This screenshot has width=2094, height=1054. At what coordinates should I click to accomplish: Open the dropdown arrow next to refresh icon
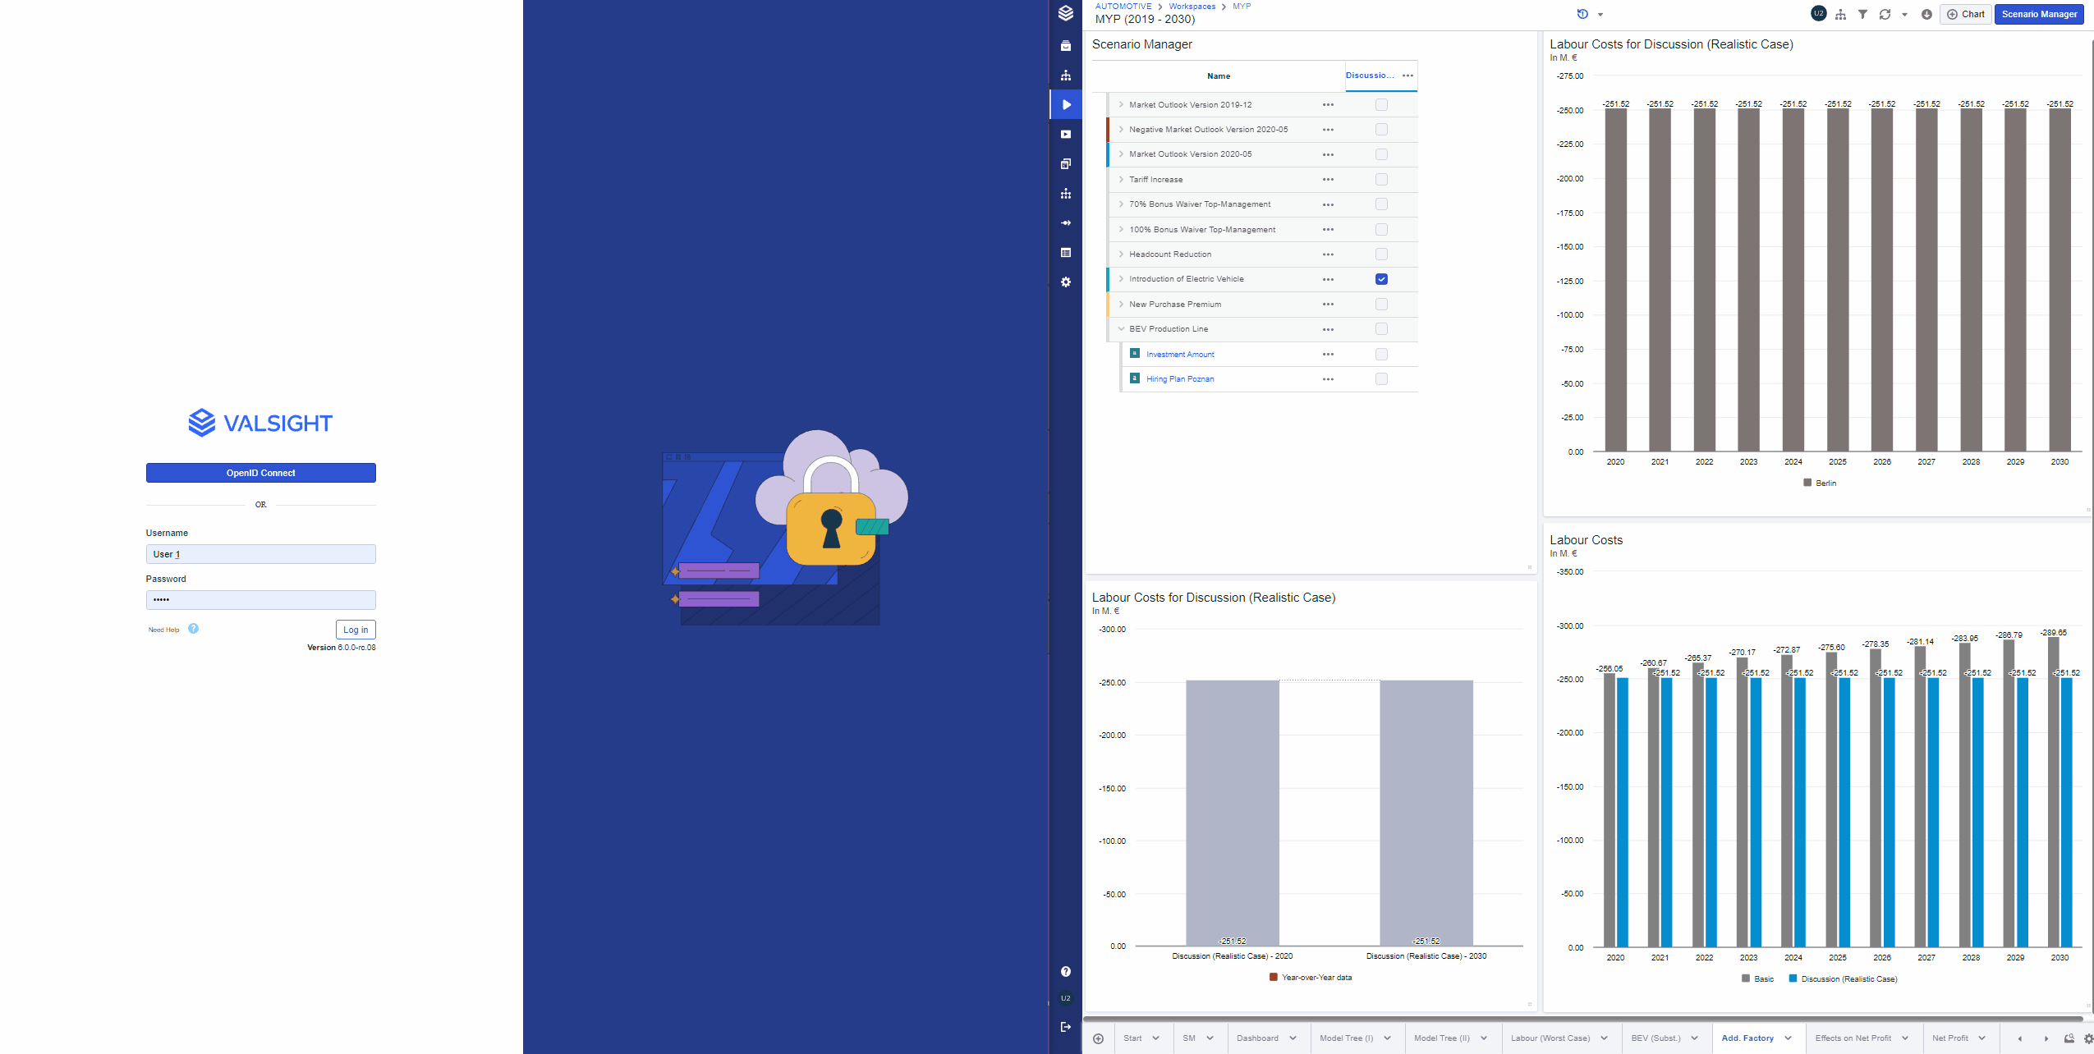tap(1904, 15)
